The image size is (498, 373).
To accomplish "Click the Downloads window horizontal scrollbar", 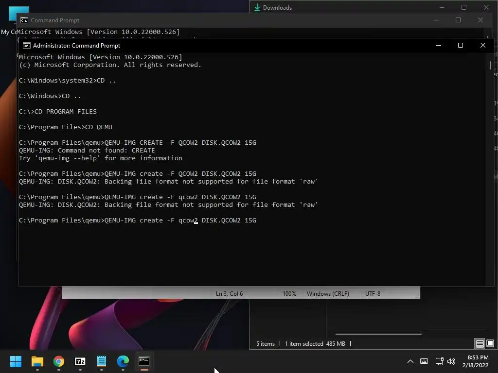I will (x=378, y=334).
